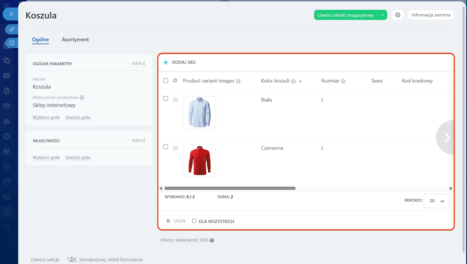The image size is (467, 264).
Task: Click the help icon beside Widoczność produktów
Action: pyautogui.click(x=82, y=98)
